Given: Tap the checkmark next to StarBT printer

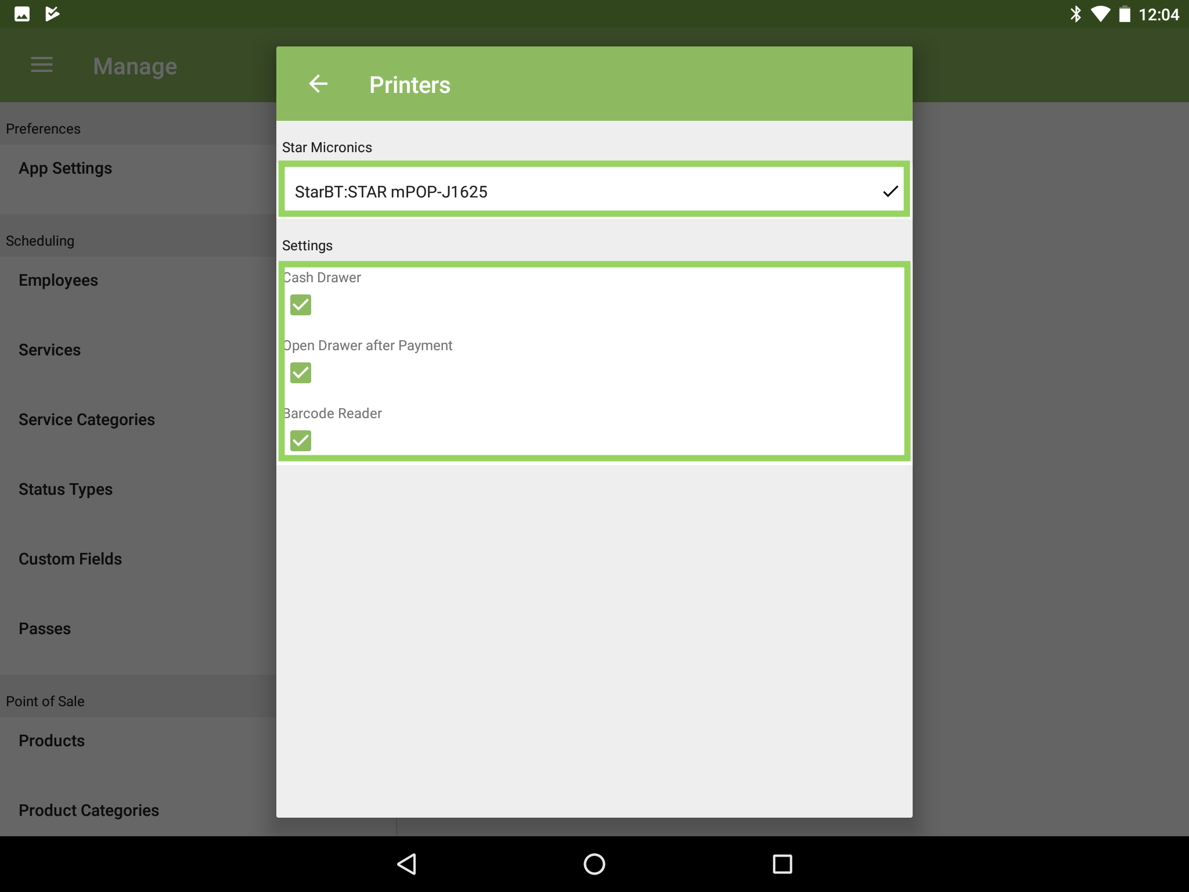Looking at the screenshot, I should (890, 192).
